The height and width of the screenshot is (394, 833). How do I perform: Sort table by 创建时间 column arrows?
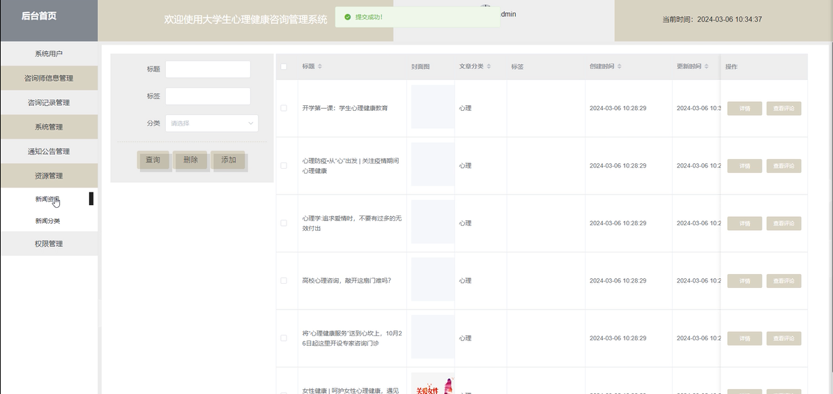coord(620,66)
